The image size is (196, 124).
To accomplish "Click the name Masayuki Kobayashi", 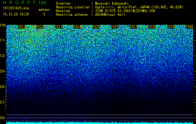I will pos(112,3).
